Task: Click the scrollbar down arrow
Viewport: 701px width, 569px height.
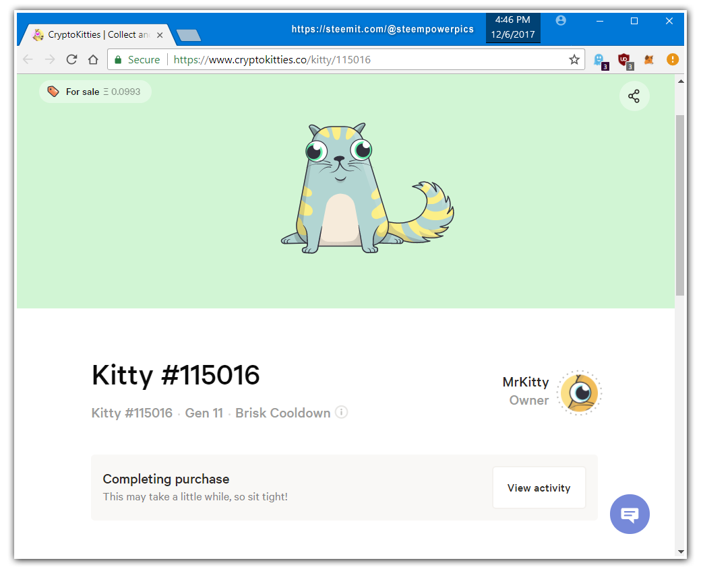Action: click(680, 551)
